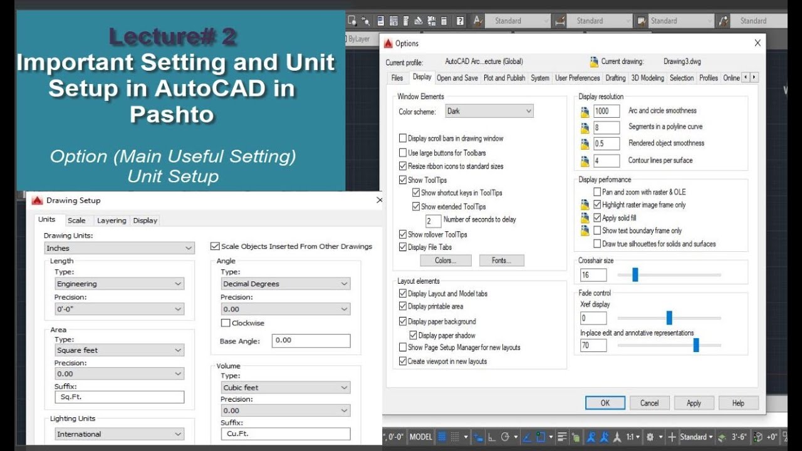802x451 pixels.
Task: Toggle object snap square icon in status bar
Action: tap(540, 437)
